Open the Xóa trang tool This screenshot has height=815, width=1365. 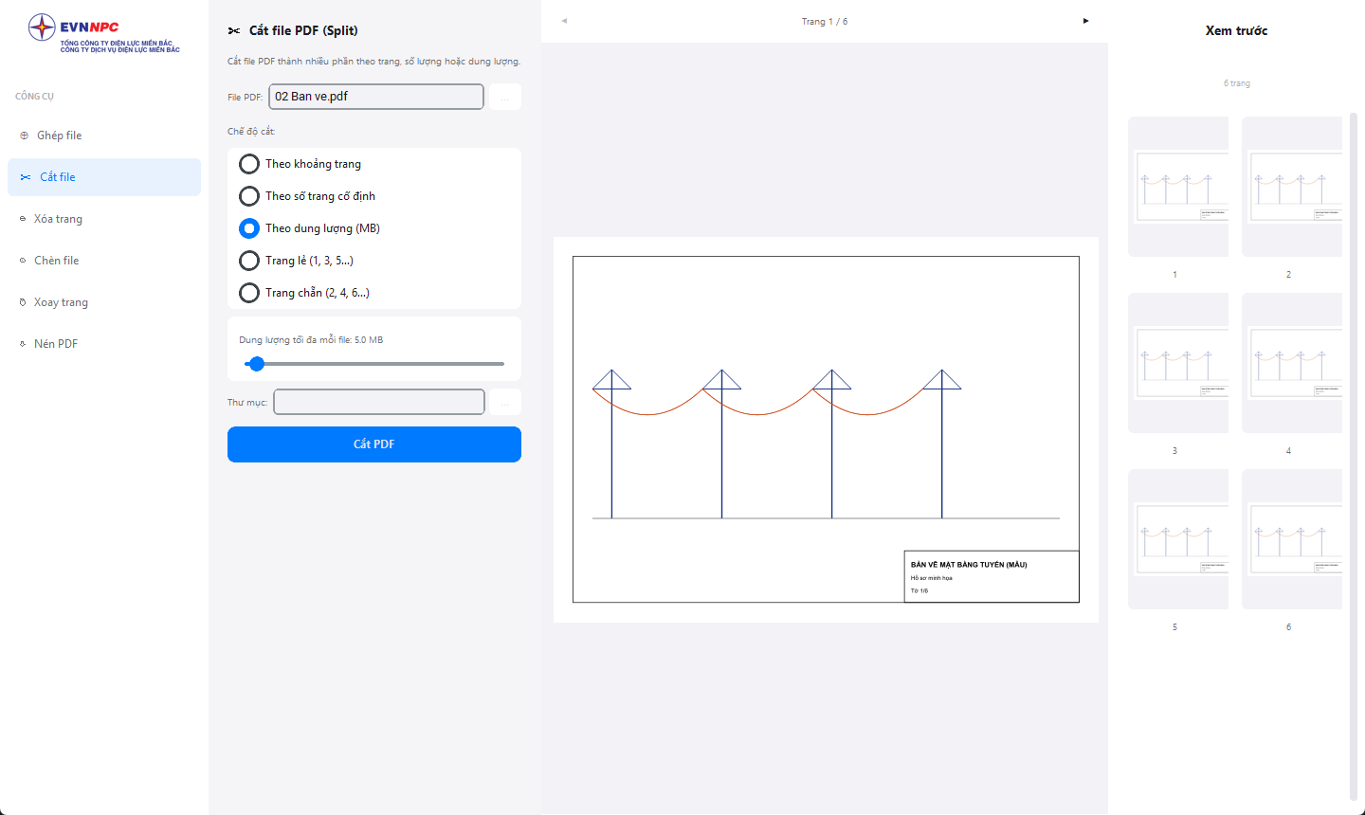click(104, 219)
